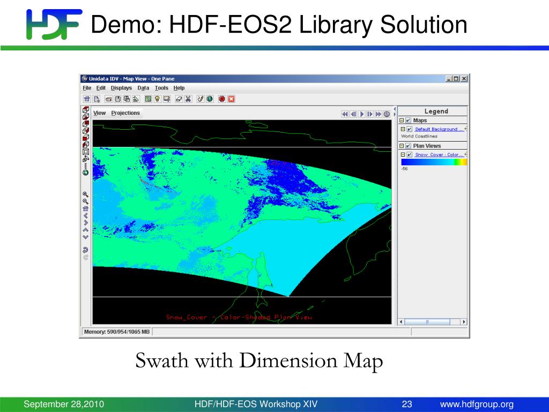Toggle visibility of the Default Background layer

[410, 129]
